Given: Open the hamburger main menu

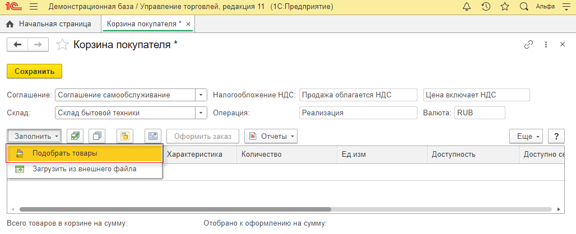Looking at the screenshot, I should tap(33, 7).
